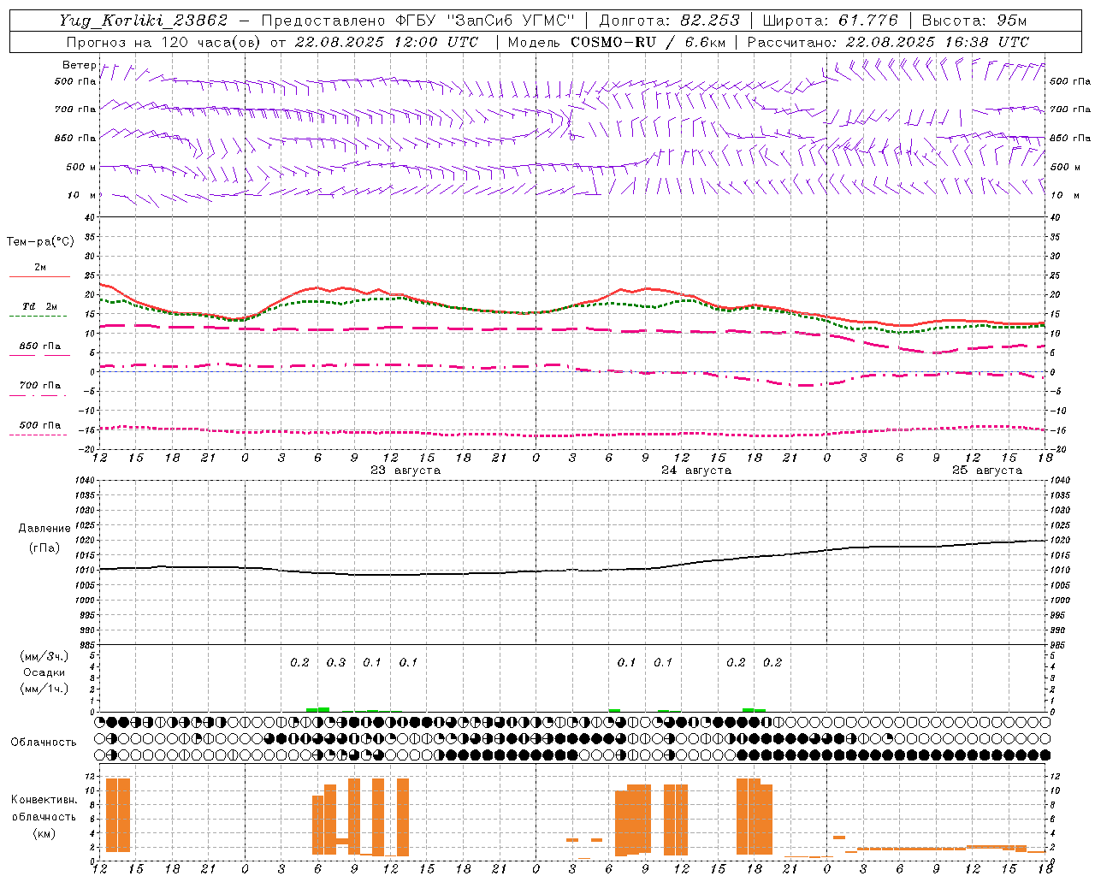Click the (гПа) unit label under Давление
The image size is (1095, 876).
click(44, 548)
